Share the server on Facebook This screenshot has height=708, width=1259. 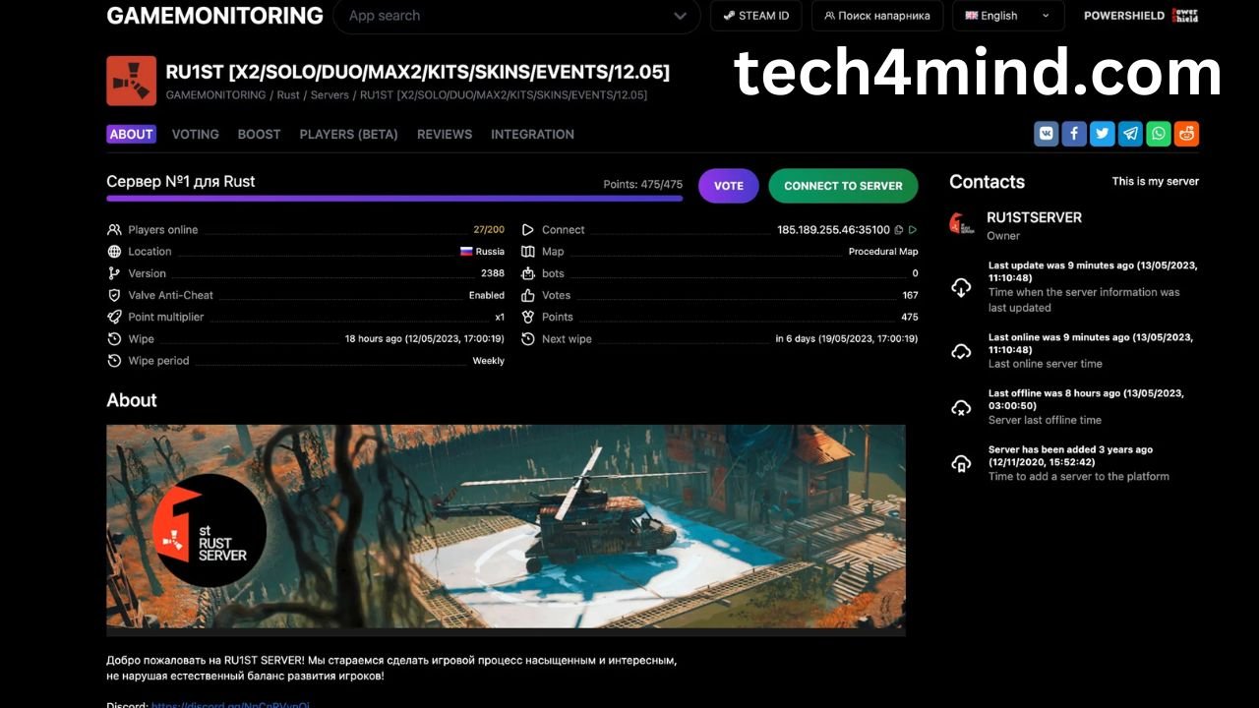coord(1074,134)
